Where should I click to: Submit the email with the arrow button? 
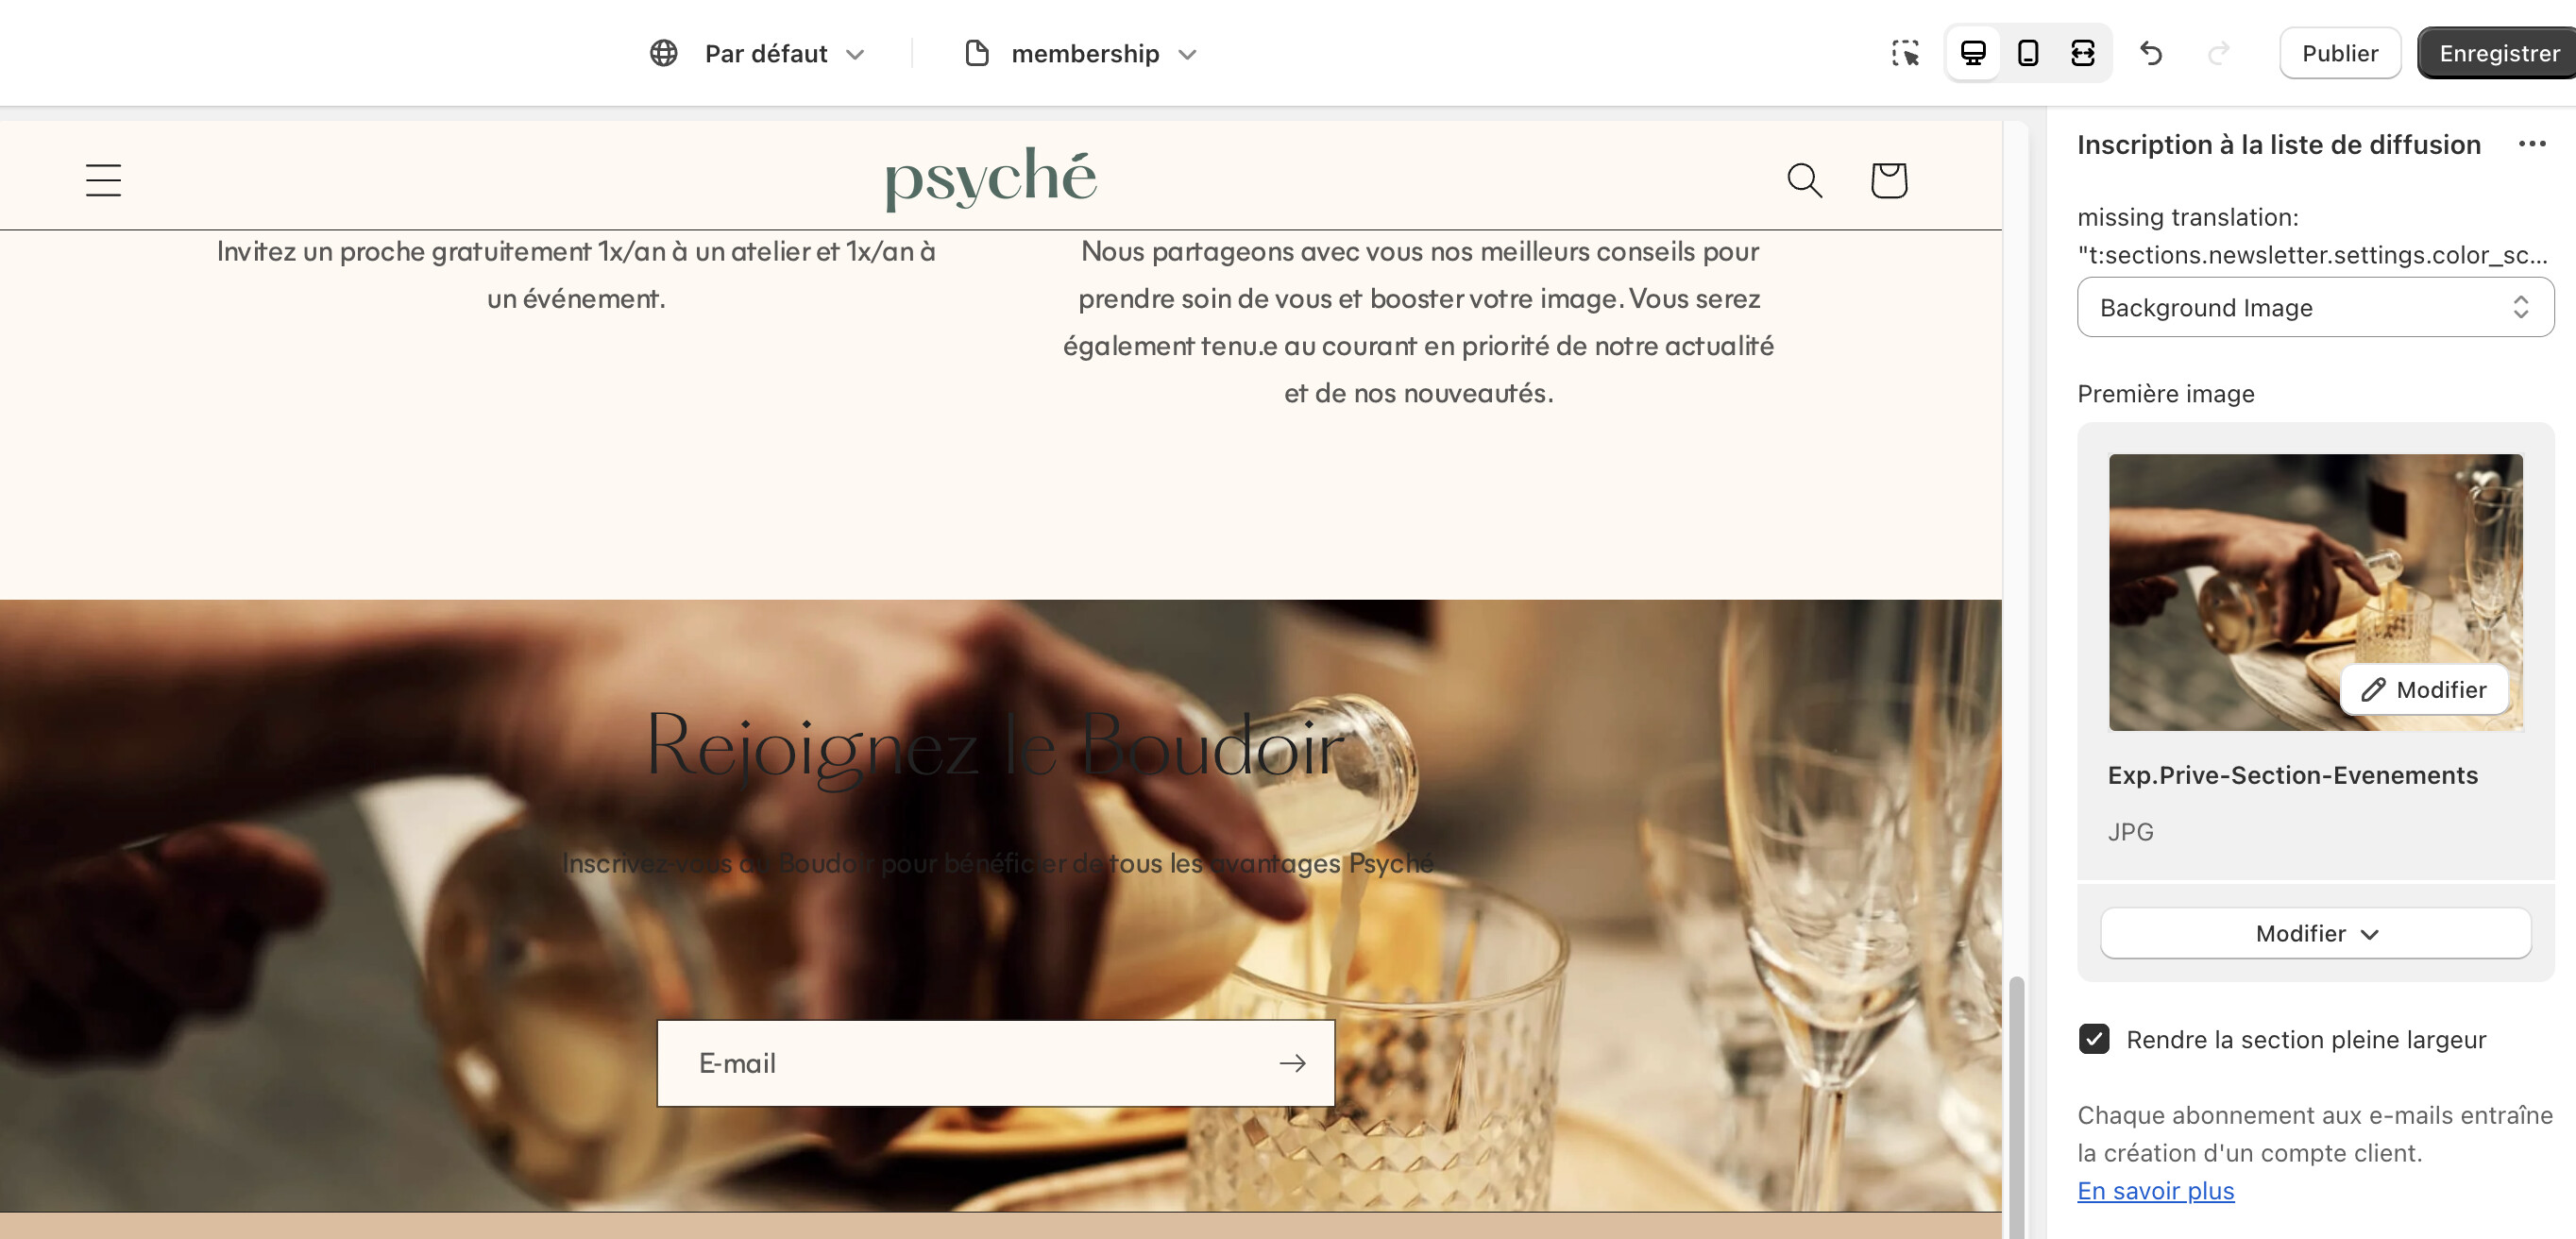coord(1292,1063)
